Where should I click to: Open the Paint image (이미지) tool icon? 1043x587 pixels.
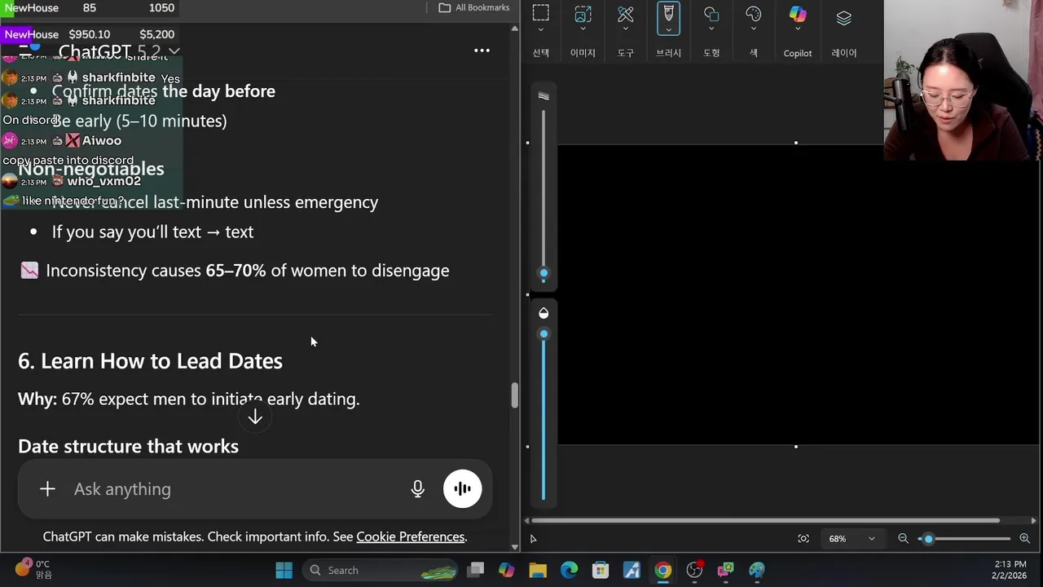click(x=583, y=13)
